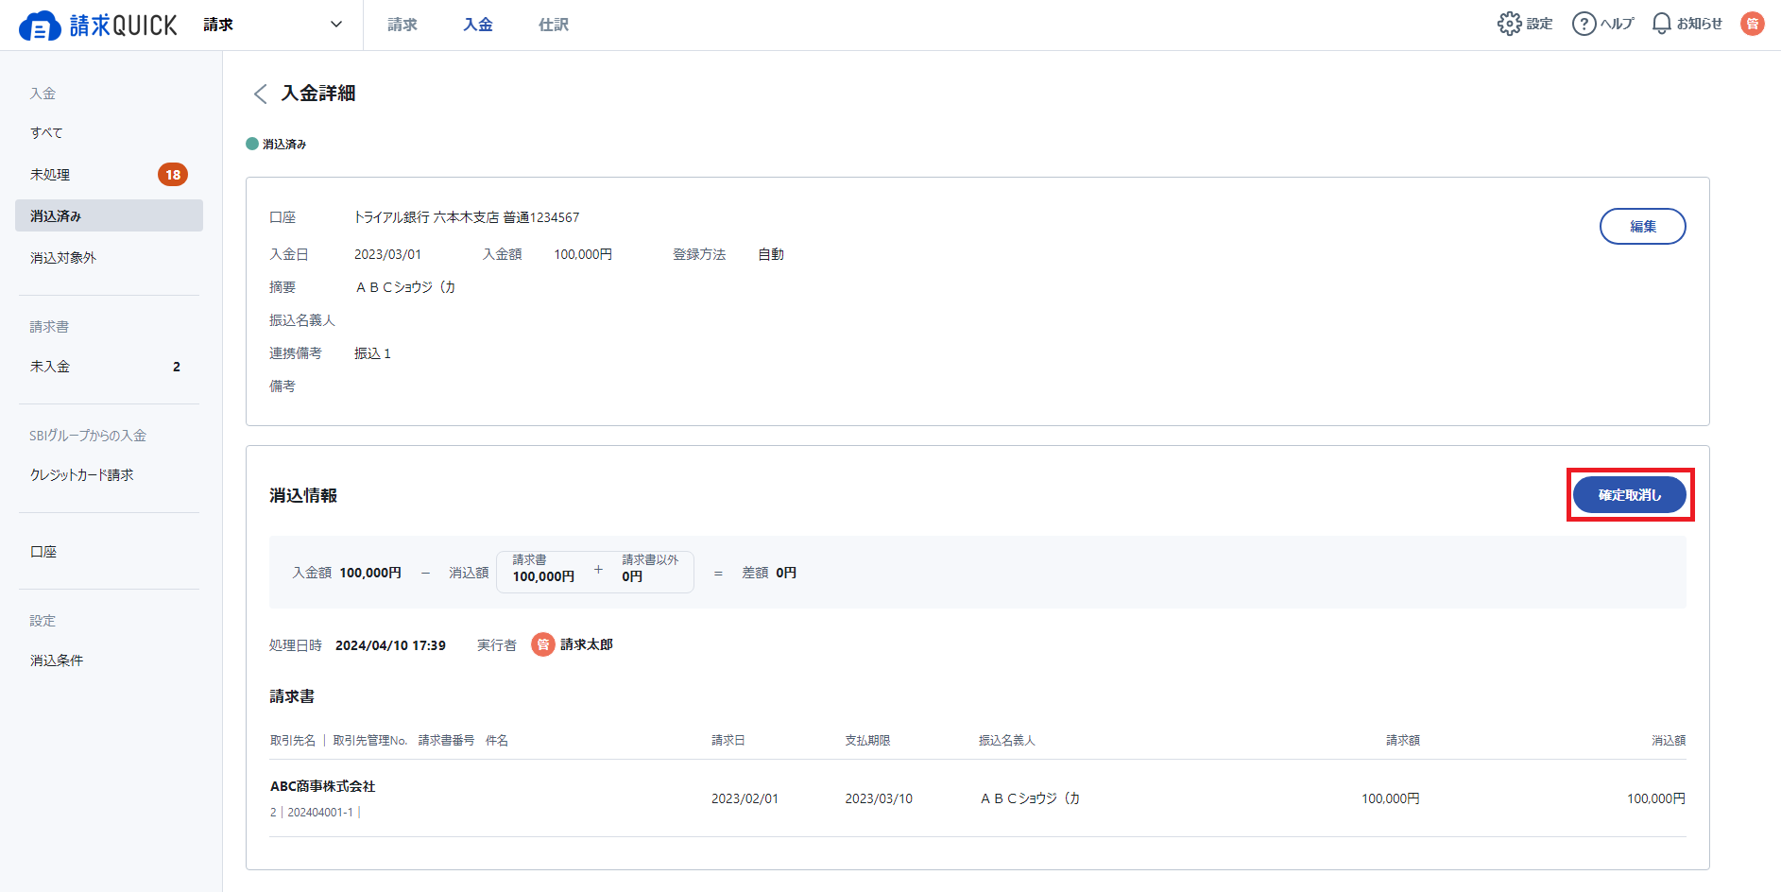Switch to the 入金 top tab
The height and width of the screenshot is (892, 1781).
pos(478,25)
